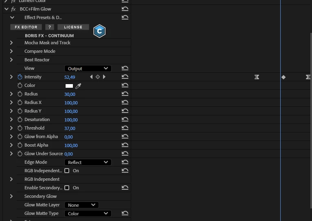Select the left hourglass Intensity keyframe
Image resolution: width=312 pixels, height=221 pixels.
click(257, 77)
